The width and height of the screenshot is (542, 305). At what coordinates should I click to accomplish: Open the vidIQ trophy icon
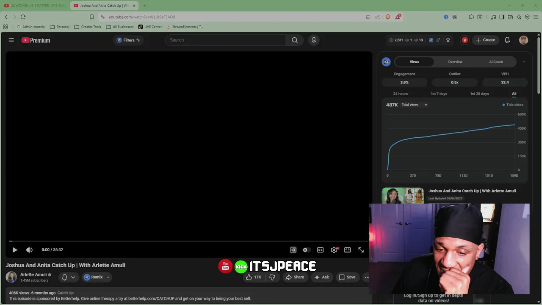[448, 40]
